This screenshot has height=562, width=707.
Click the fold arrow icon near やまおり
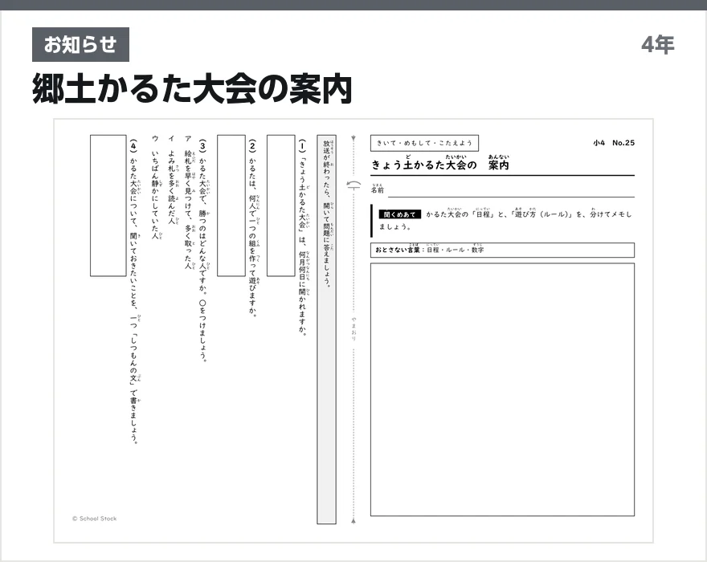tap(353, 185)
